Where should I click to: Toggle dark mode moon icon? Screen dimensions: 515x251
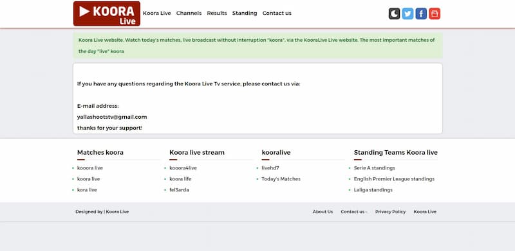click(x=394, y=13)
